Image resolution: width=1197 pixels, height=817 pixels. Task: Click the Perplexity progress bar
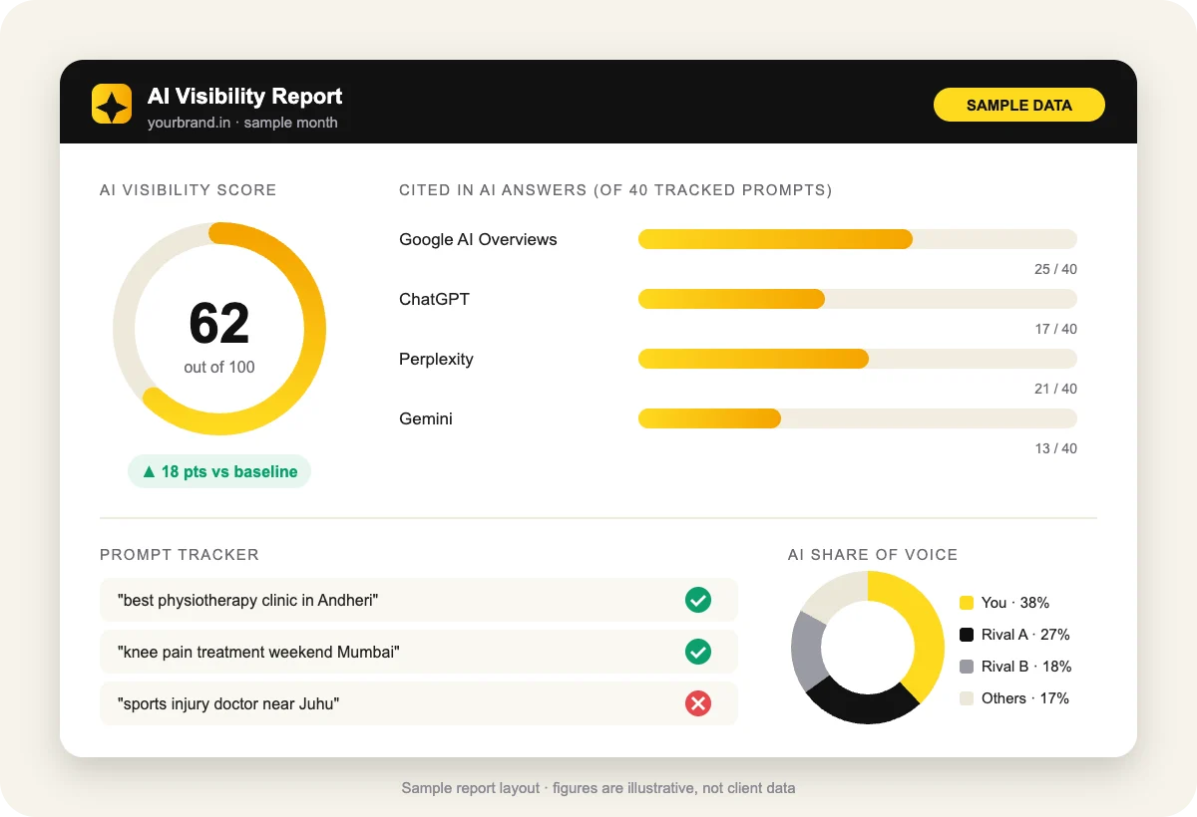858,359
